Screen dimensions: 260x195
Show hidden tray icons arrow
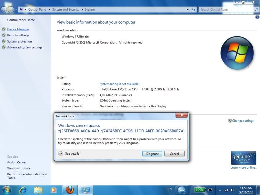[x=220, y=190]
